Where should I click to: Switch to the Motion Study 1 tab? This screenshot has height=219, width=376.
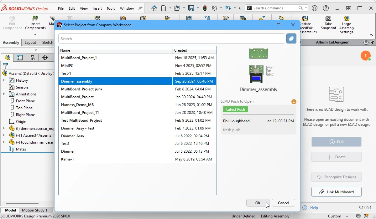point(35,210)
